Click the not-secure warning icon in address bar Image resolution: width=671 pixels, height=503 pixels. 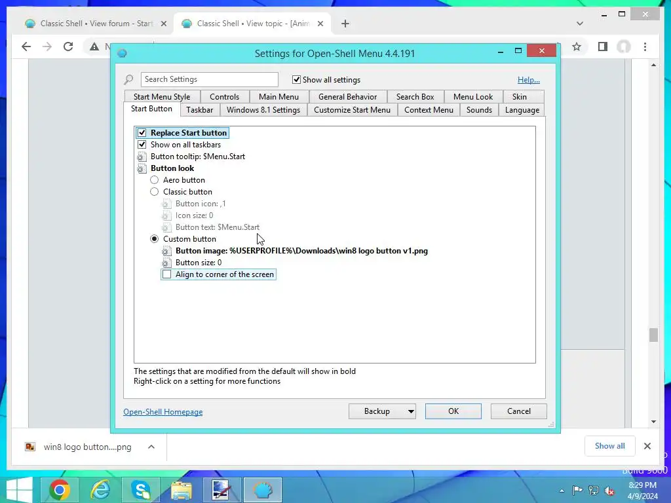tap(94, 47)
